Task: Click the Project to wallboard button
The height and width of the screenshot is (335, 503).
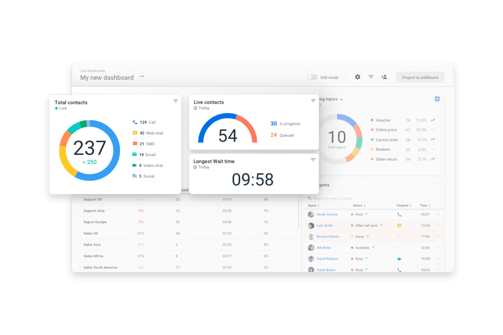Action: [x=420, y=77]
